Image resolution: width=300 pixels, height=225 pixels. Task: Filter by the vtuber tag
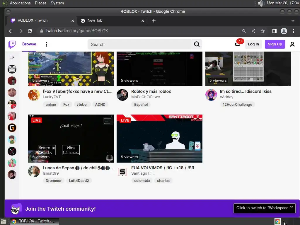(82, 105)
